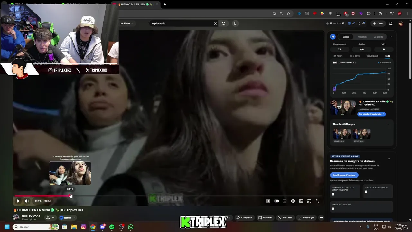Viewport: 412px width, 232px height.
Task: Click taskbar Buscar search box
Action: pos(35,227)
